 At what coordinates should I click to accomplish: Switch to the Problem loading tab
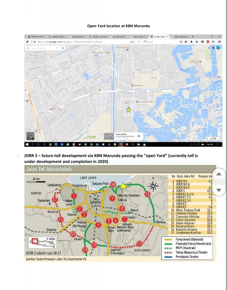[57, 37]
